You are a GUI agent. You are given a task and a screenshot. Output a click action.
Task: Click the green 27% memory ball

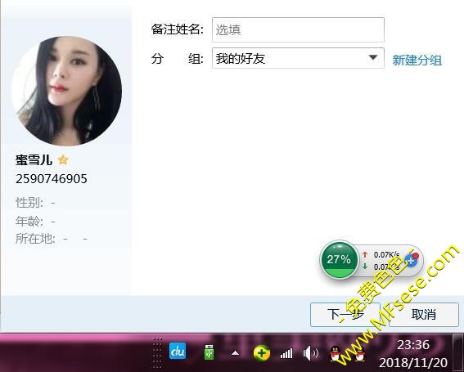coord(339,260)
